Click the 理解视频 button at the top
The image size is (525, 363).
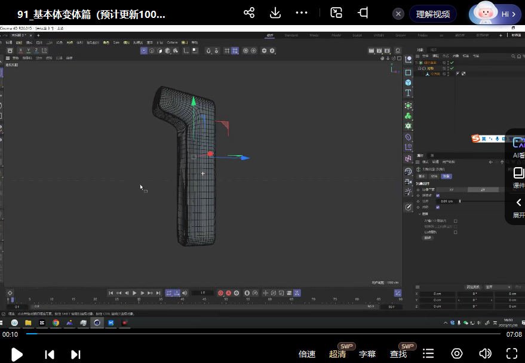point(433,14)
